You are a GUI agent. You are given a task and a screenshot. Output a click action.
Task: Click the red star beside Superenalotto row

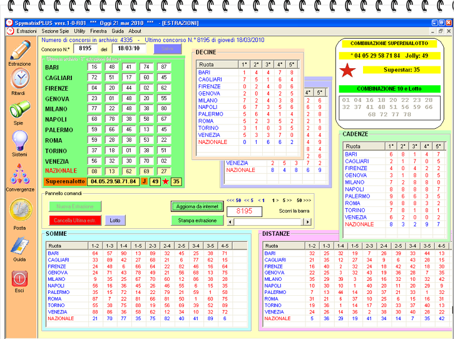tap(165, 181)
